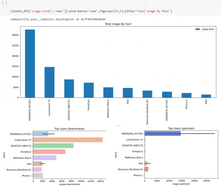
Task: Click the 'Total Usage By Host' chart title
Action: click(x=118, y=24)
